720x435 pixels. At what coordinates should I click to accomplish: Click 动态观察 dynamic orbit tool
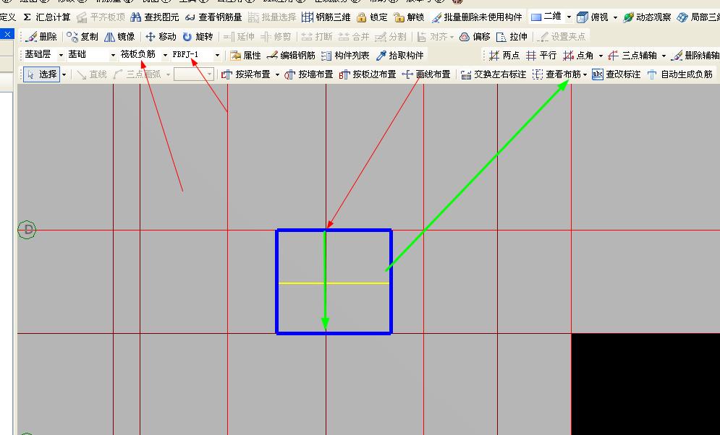point(648,17)
